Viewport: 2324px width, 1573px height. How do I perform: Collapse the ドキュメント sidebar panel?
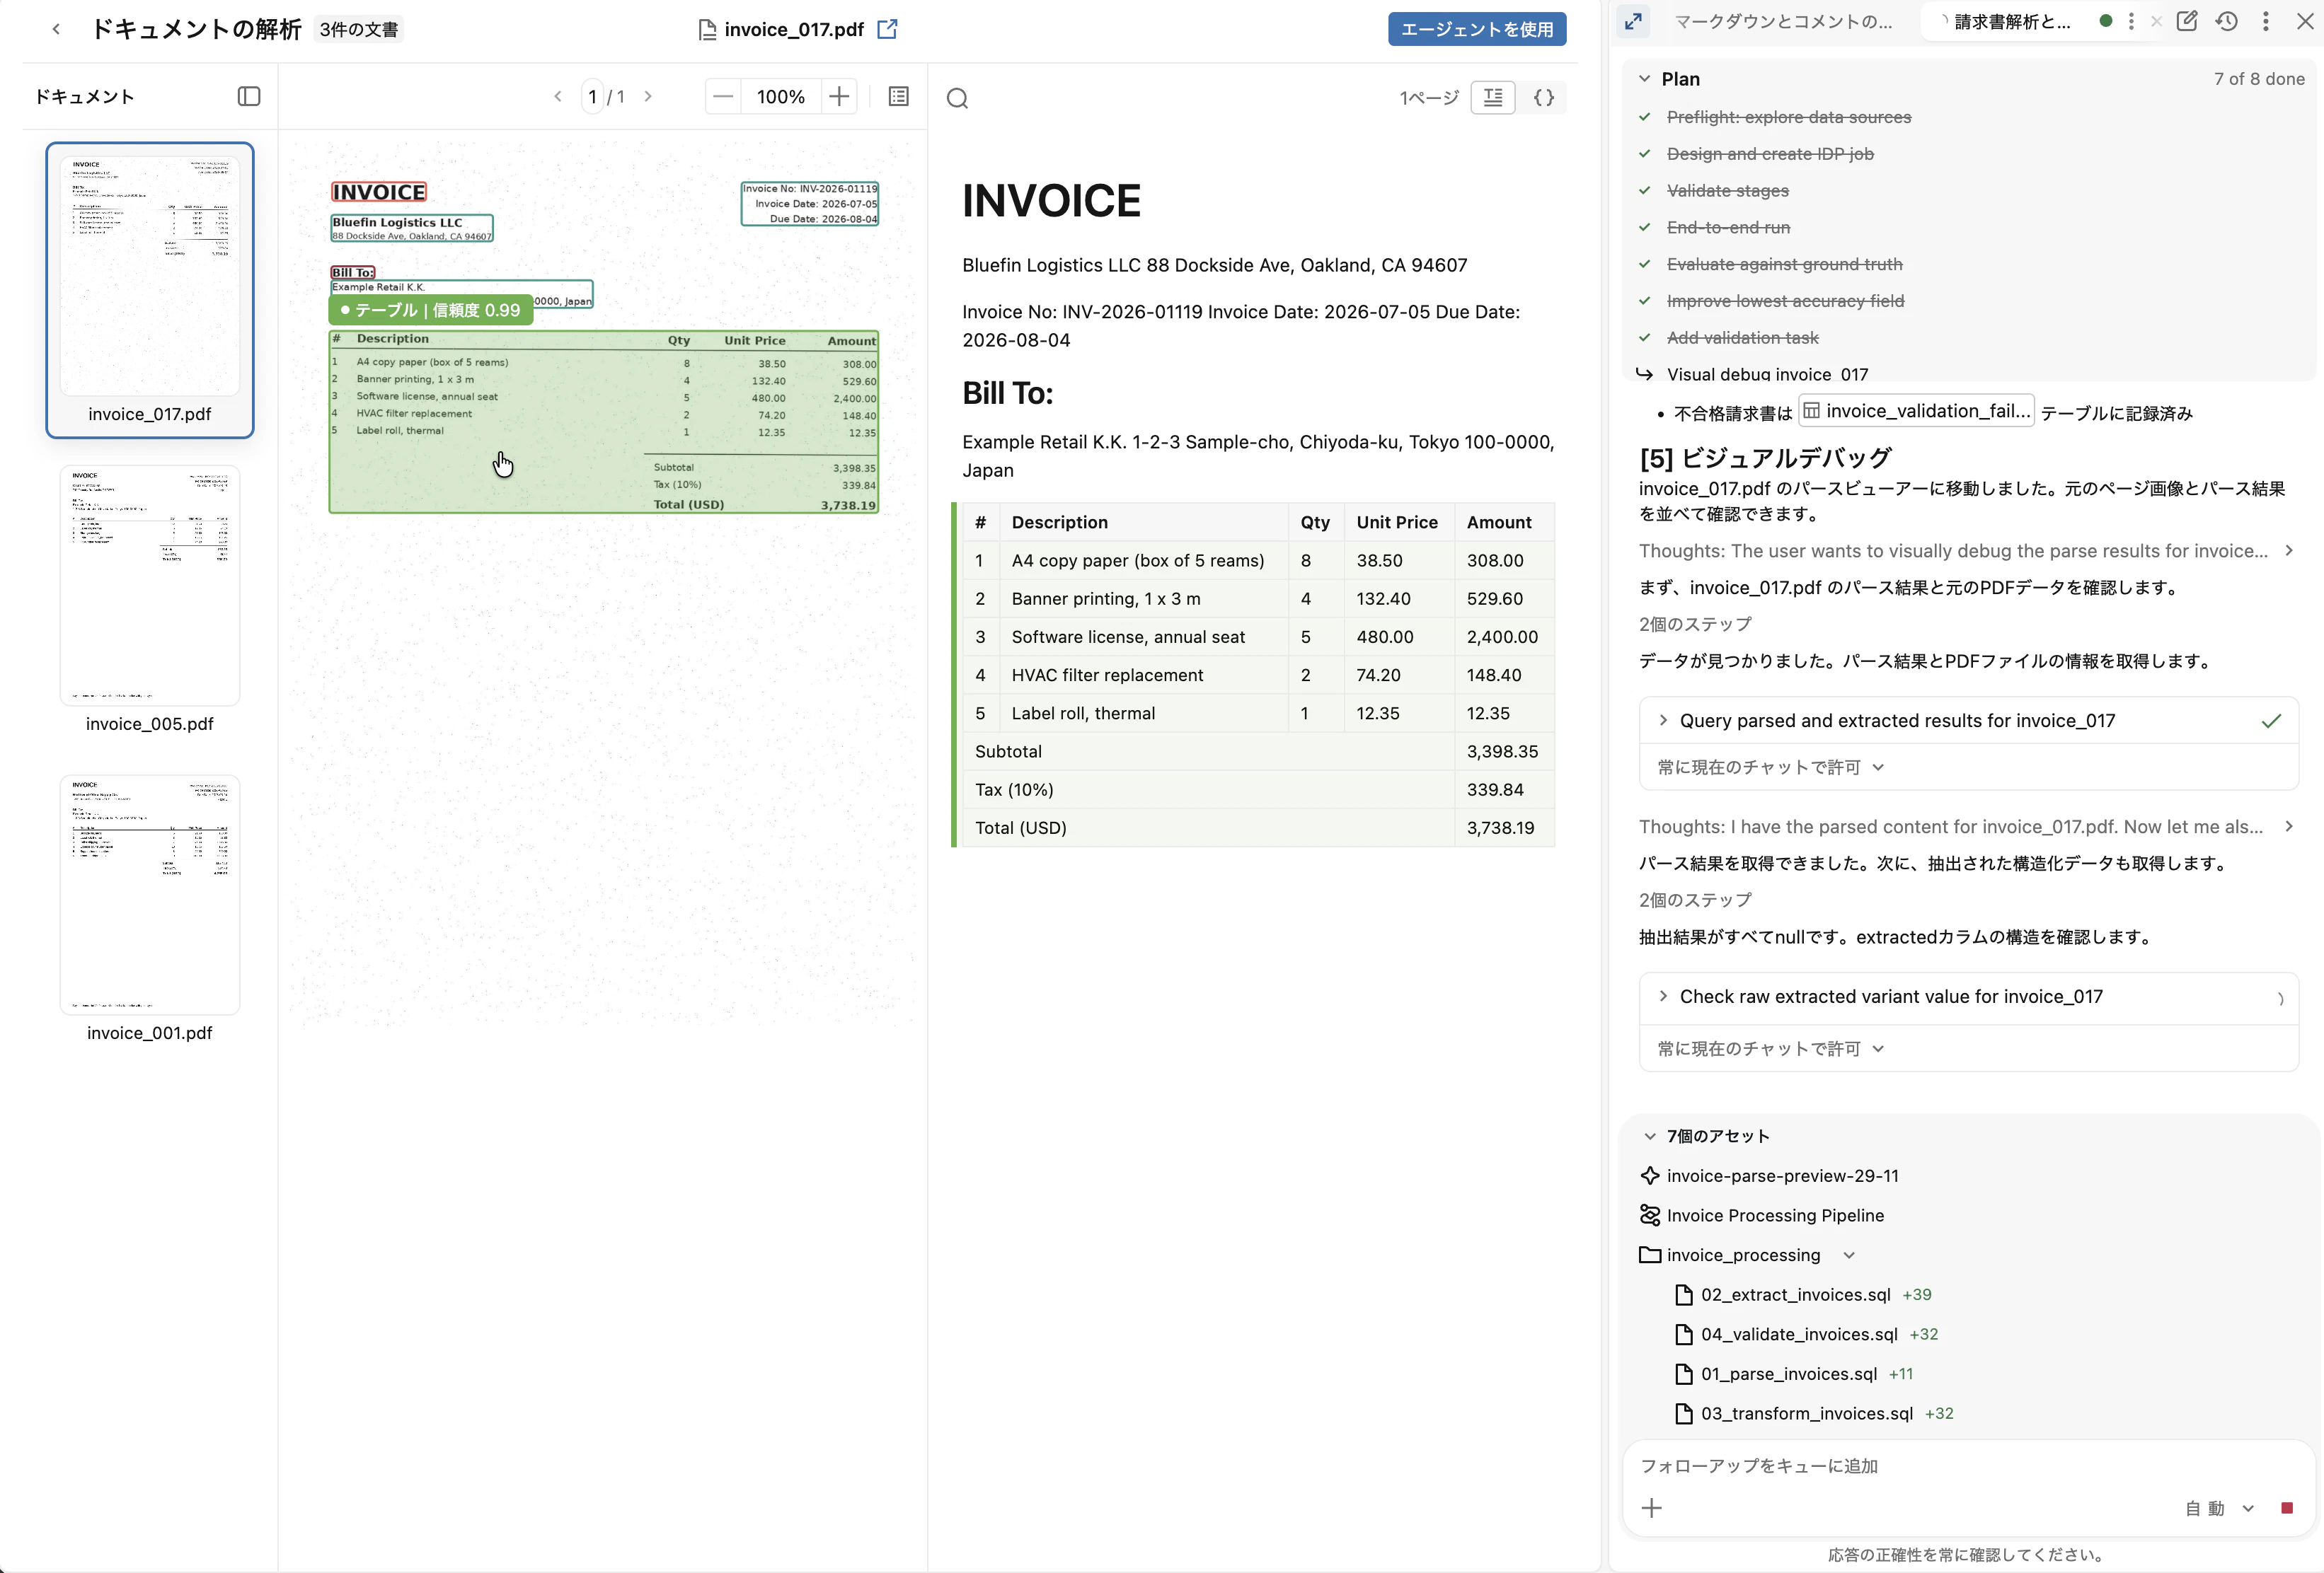(x=249, y=96)
